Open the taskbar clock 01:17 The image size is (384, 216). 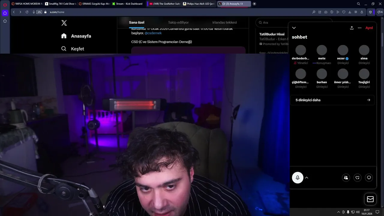pyautogui.click(x=367, y=212)
